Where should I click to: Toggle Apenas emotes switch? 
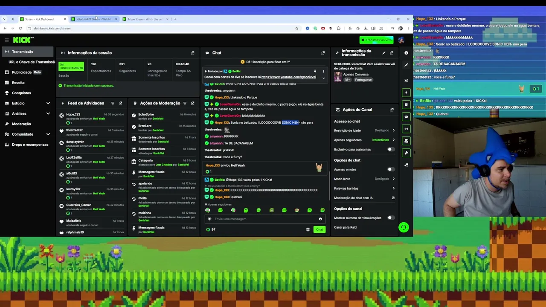pyautogui.click(x=390, y=169)
